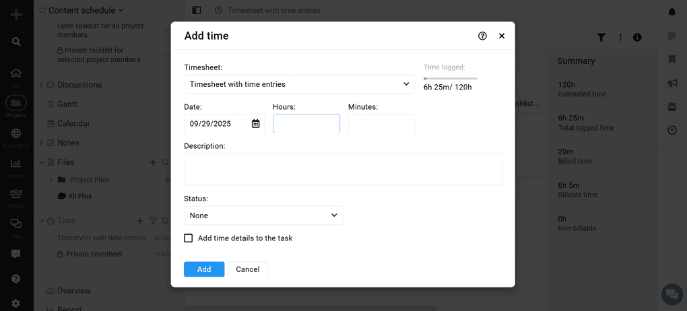Cancel the Add time dialog
This screenshot has width=687, height=311.
coord(248,269)
